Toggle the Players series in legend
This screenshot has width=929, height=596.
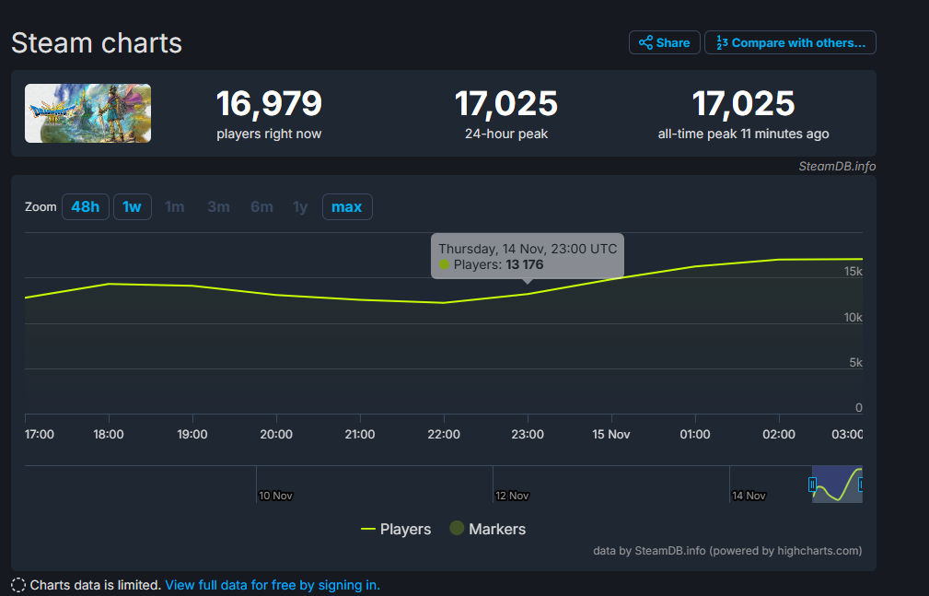pyautogui.click(x=396, y=529)
